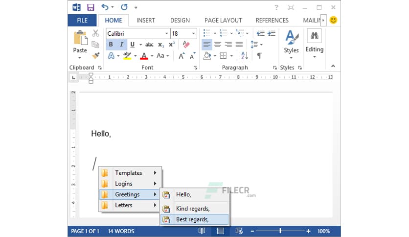This screenshot has height=237, width=409.
Task: Show paragraph marks with pilcrow icon
Action: 259,56
